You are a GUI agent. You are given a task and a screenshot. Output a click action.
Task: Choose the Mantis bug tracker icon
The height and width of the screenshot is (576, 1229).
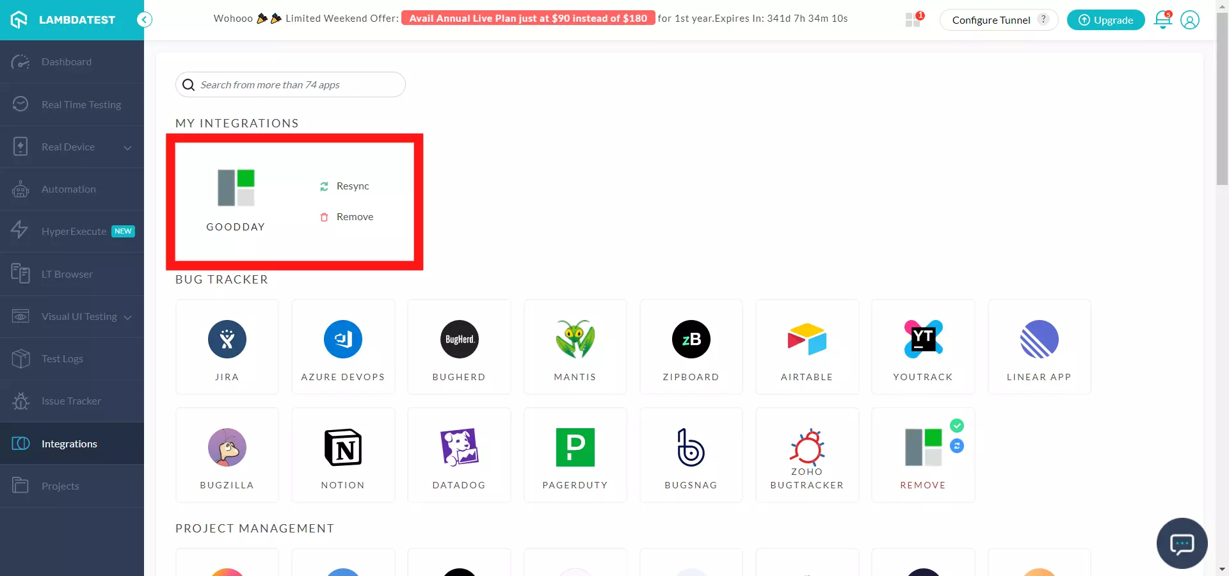[x=575, y=339]
